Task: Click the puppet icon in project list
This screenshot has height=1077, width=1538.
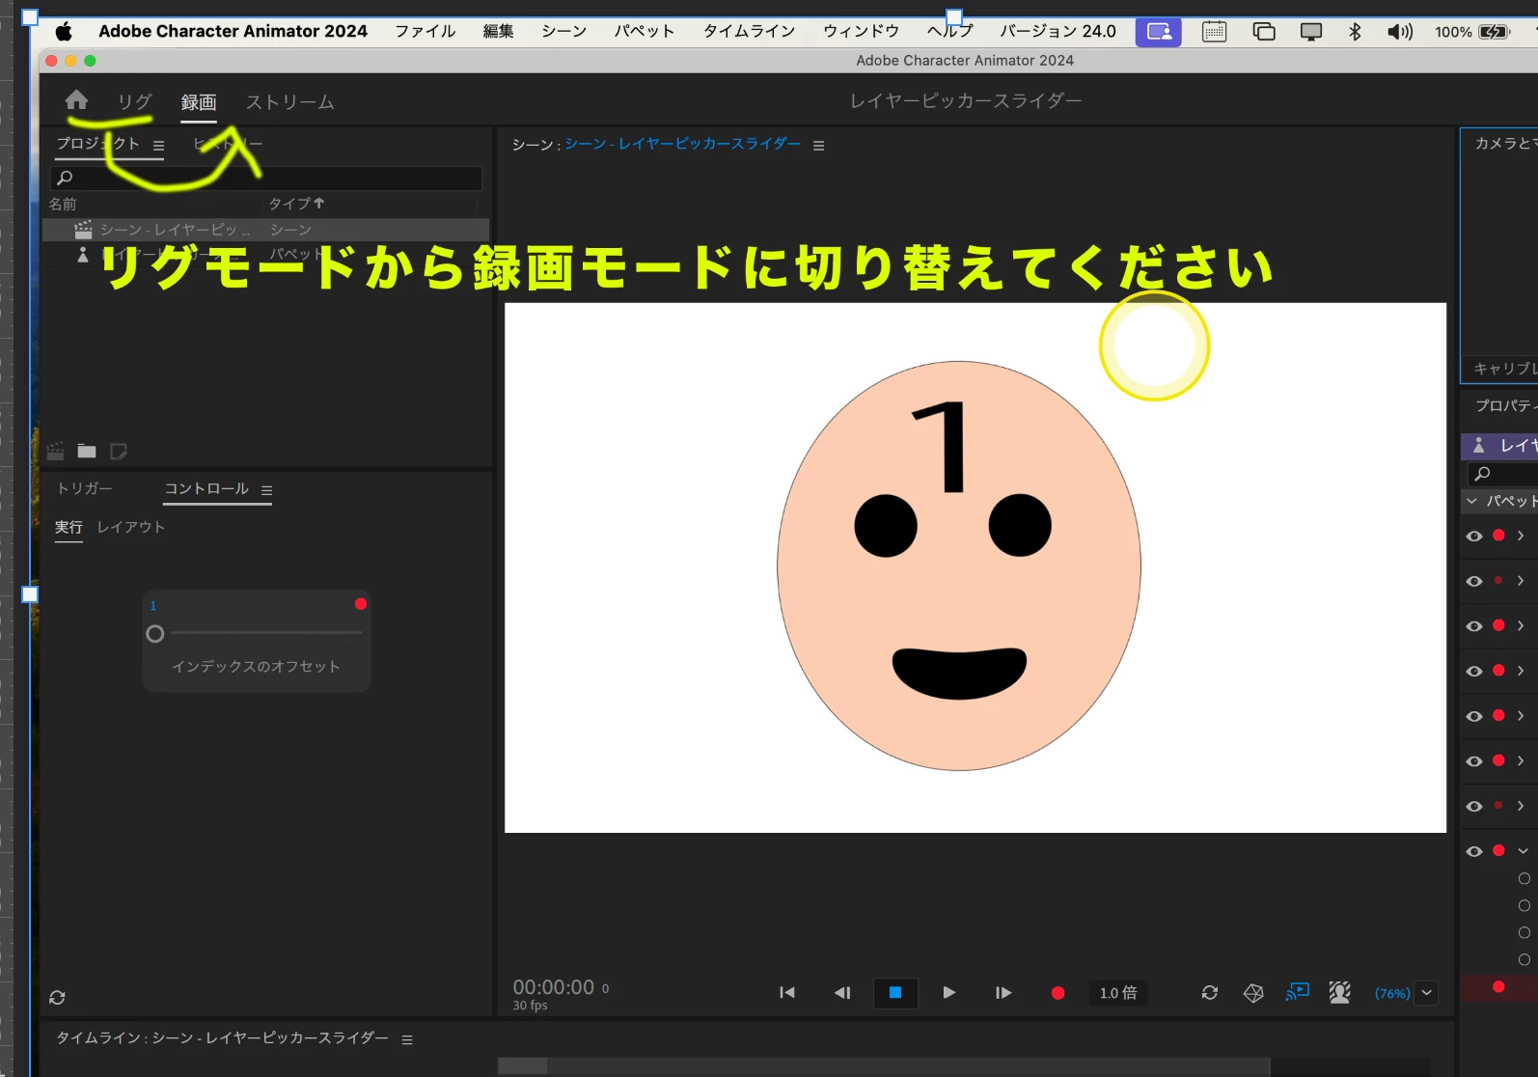Action: pos(83,254)
